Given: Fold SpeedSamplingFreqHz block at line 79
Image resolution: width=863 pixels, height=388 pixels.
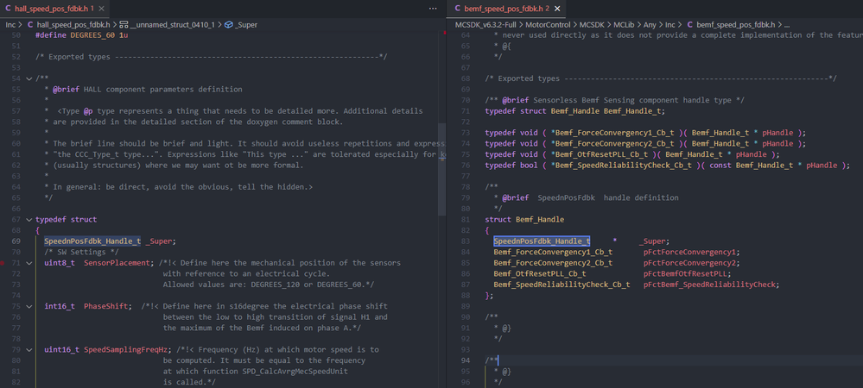Looking at the screenshot, I should point(29,349).
